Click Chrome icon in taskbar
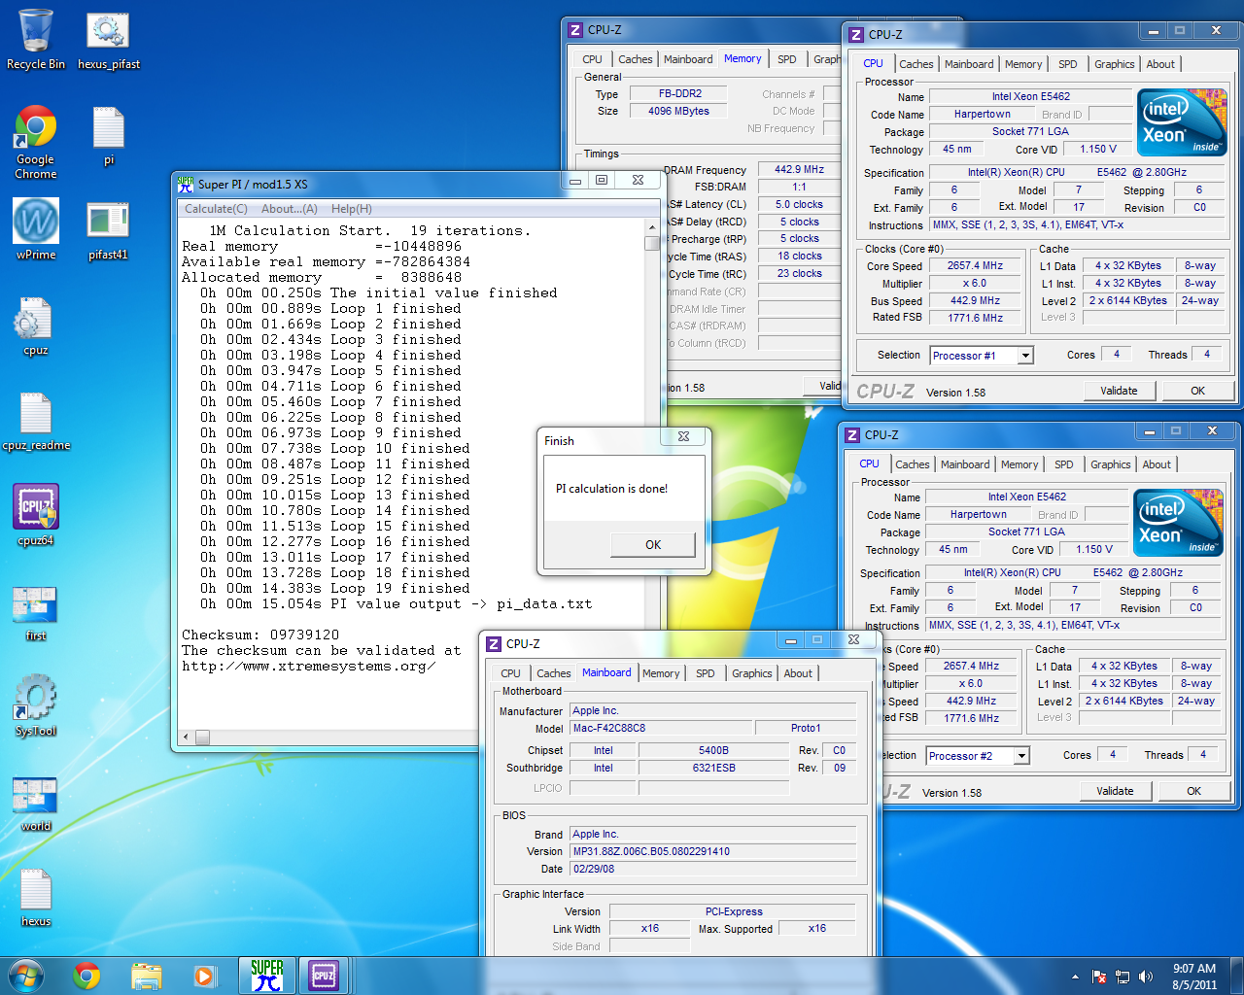Viewport: 1244px width, 995px height. click(x=87, y=976)
